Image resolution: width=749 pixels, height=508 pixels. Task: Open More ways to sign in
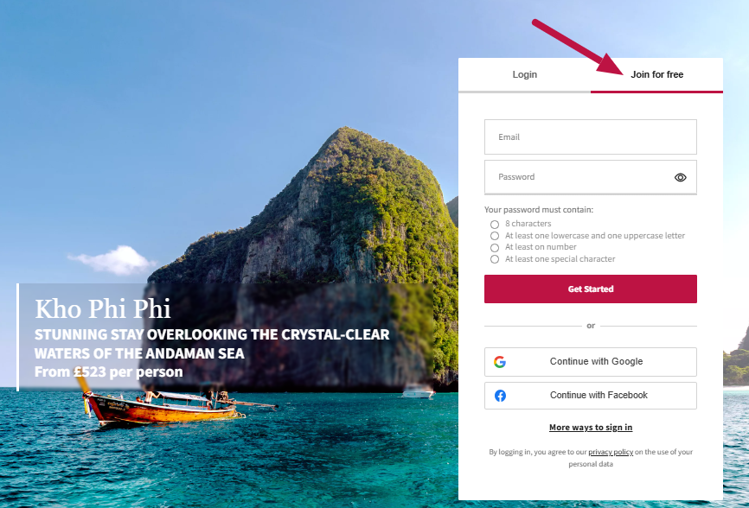click(x=591, y=428)
